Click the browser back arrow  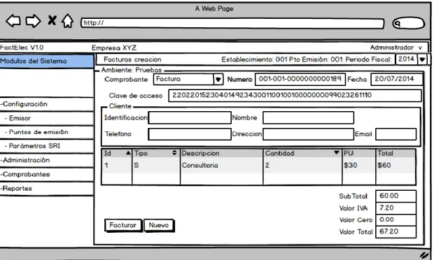click(x=13, y=21)
